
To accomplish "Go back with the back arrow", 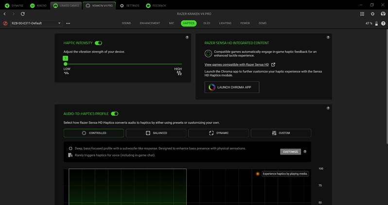I will [x=5, y=14].
